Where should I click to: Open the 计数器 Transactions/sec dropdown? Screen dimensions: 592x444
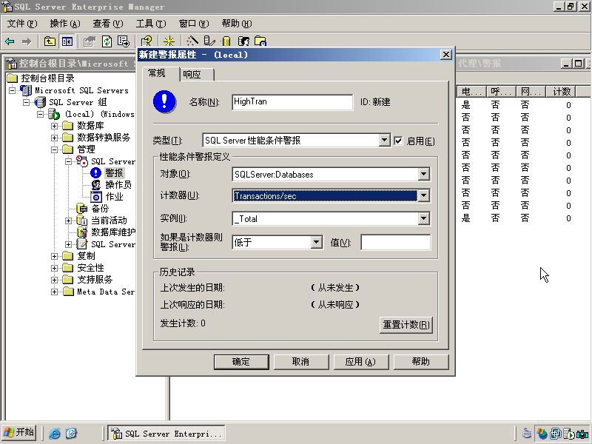[x=423, y=195]
